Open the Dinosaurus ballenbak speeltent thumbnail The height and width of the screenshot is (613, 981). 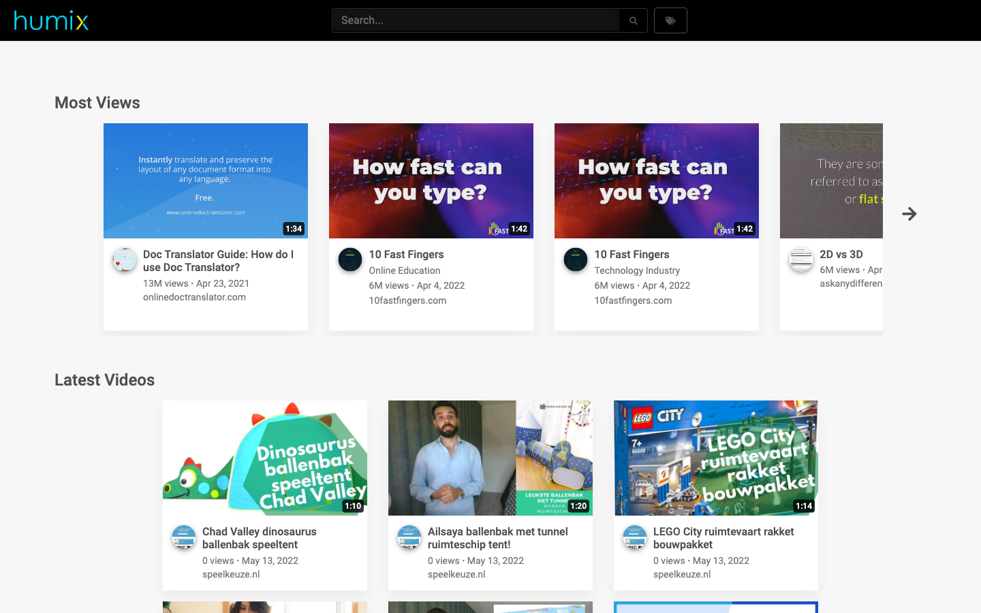tap(265, 458)
